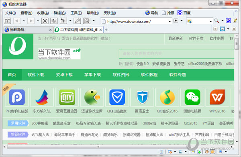Expand the tab list dropdown arrow

(x=228, y=29)
